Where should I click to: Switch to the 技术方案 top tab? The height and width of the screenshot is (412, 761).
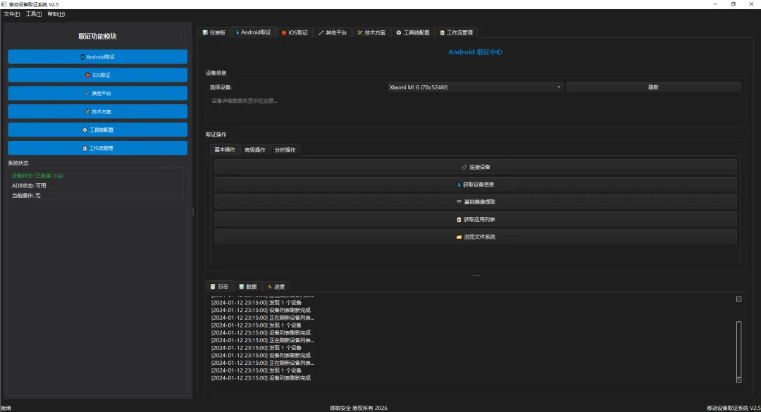tap(372, 32)
